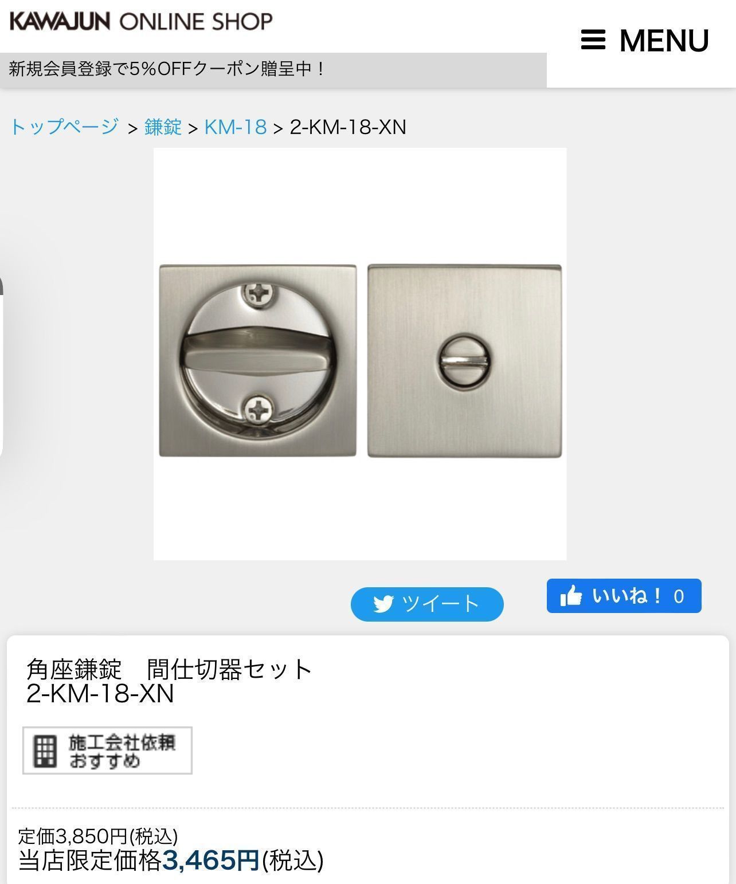Click the building icon in 施工会社依頼 badge
736x884 pixels.
click(45, 751)
